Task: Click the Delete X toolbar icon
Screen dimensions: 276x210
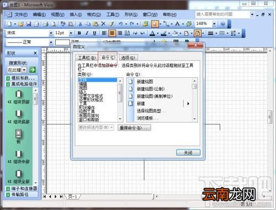Action: pos(103,24)
